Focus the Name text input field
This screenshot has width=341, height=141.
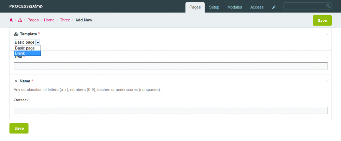click(x=170, y=110)
